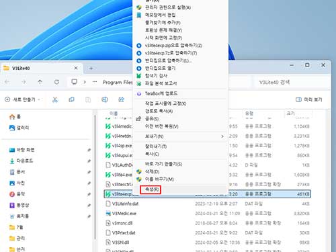Screen dimensions: 336x252
Task: Click the Copy toolbar icon
Action: (x=71, y=99)
